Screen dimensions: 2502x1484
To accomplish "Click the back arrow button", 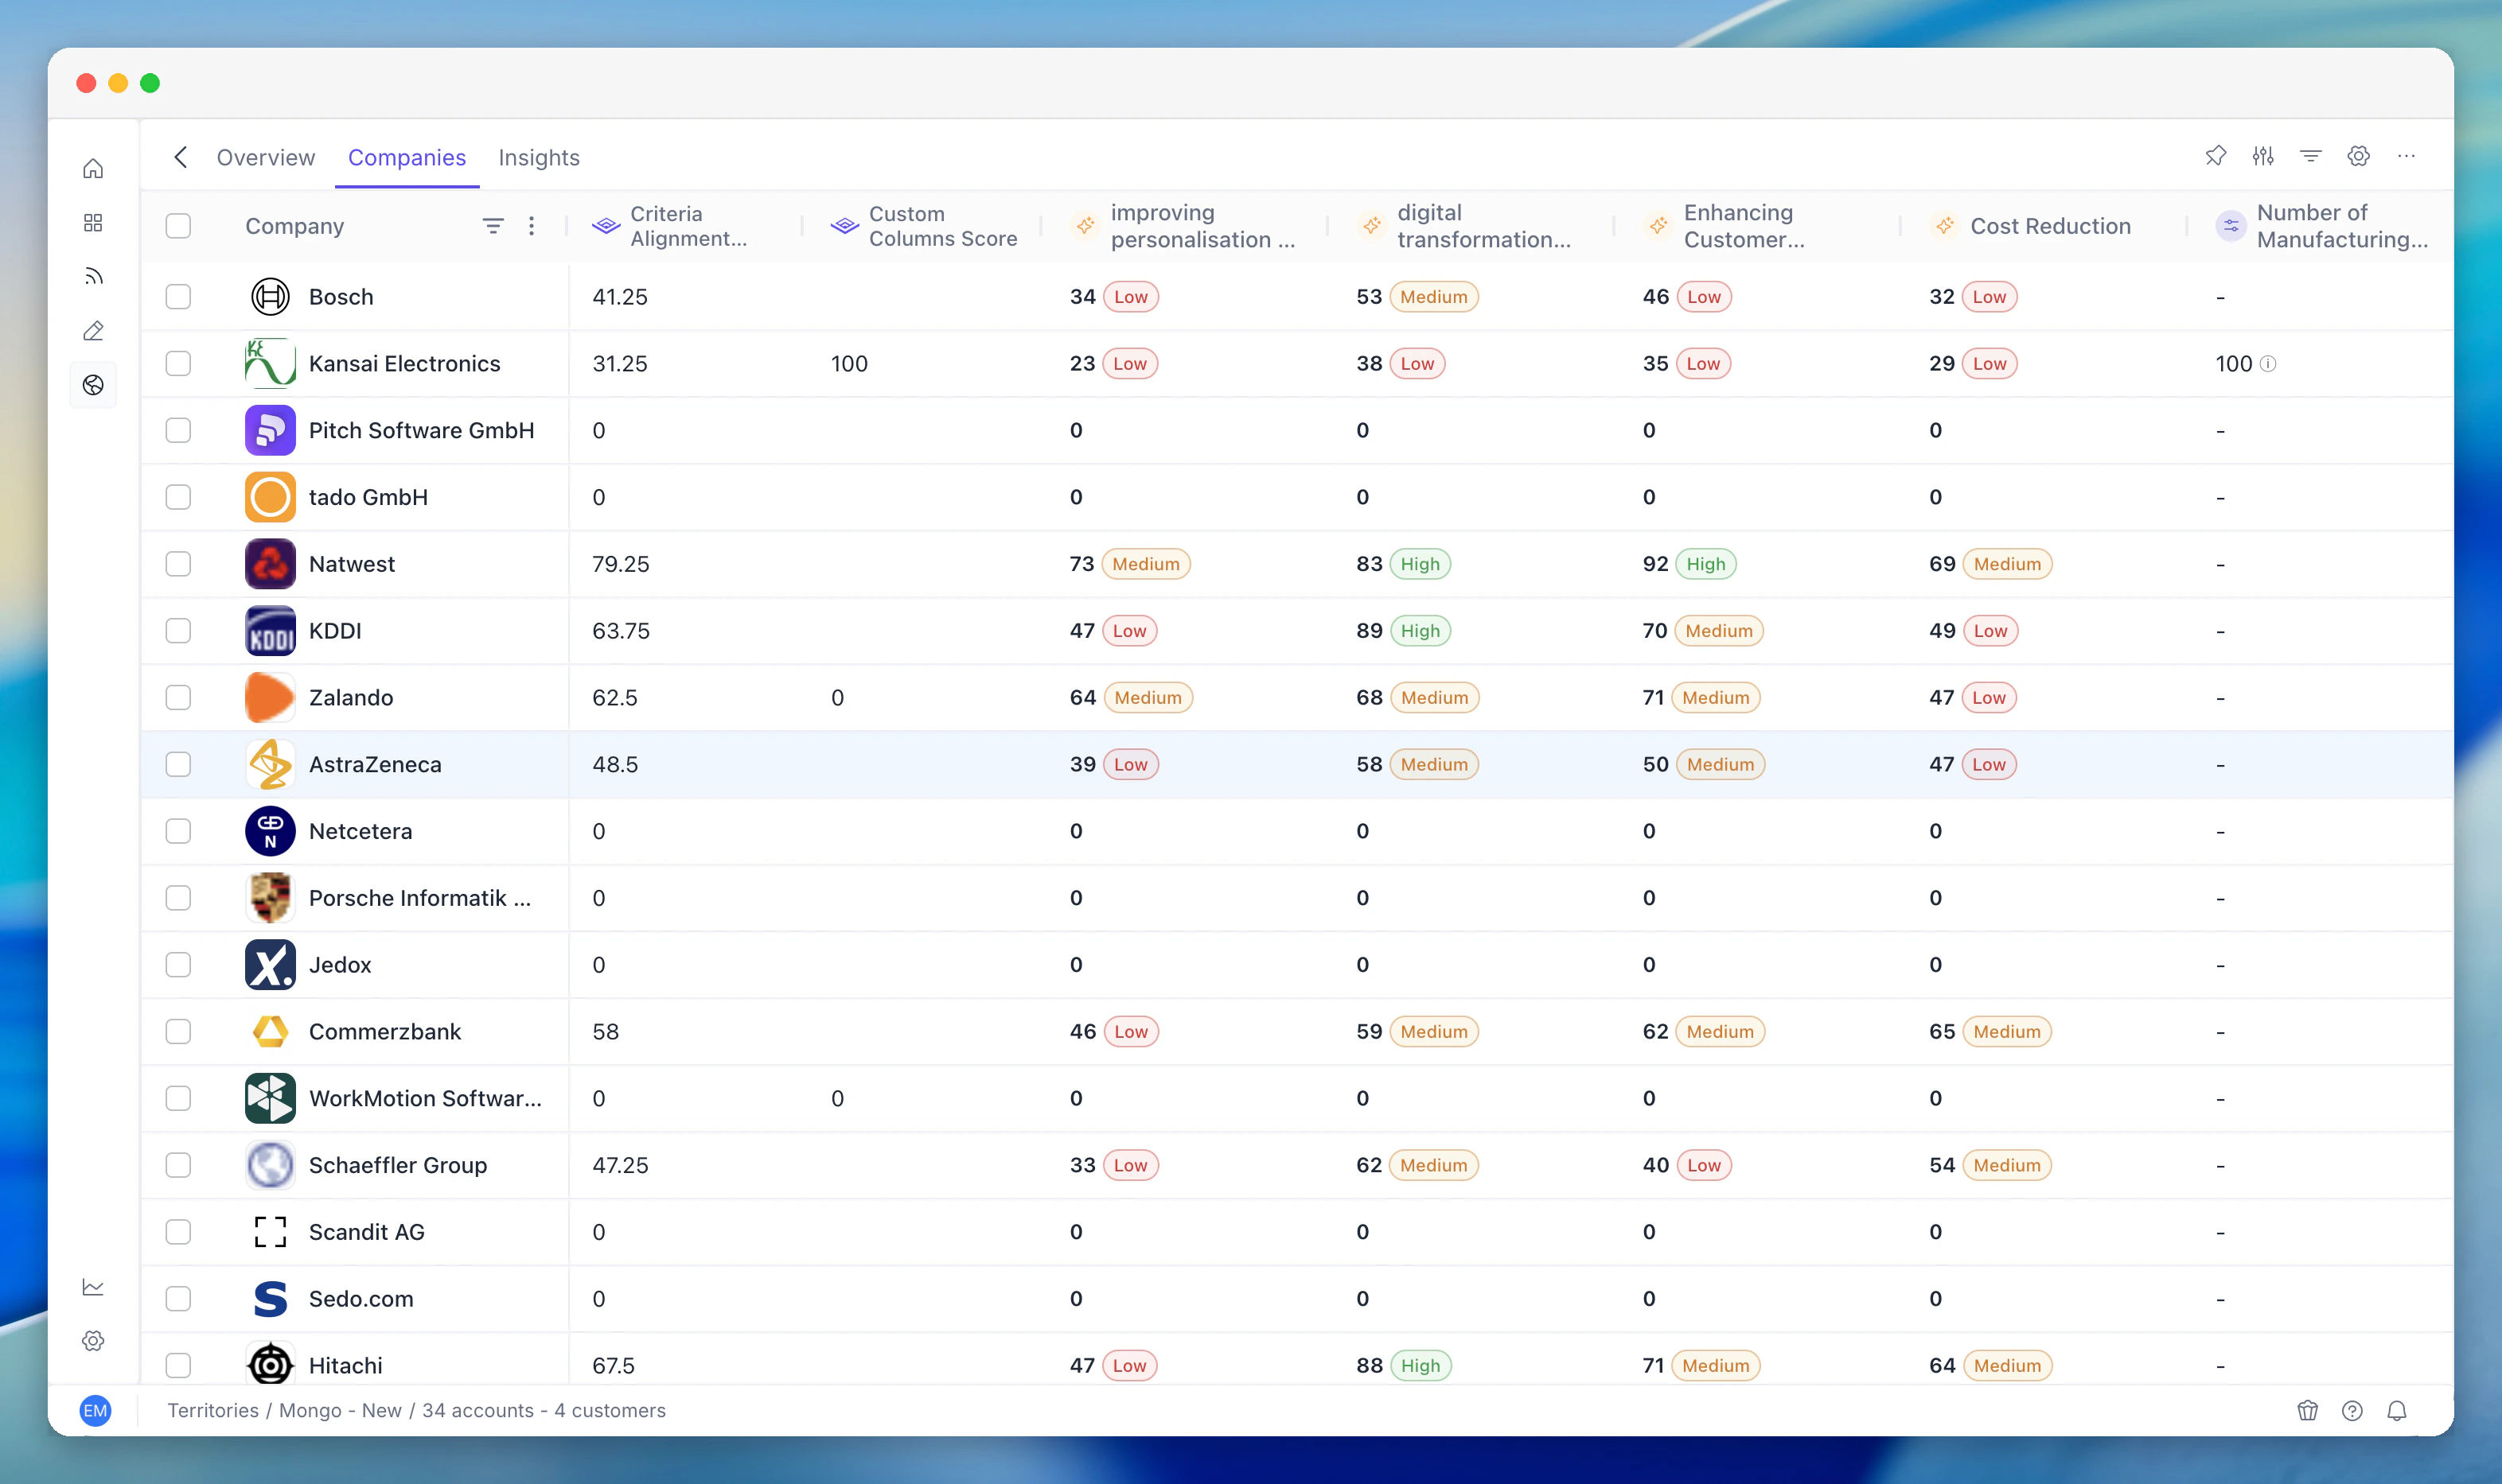I will [x=181, y=157].
